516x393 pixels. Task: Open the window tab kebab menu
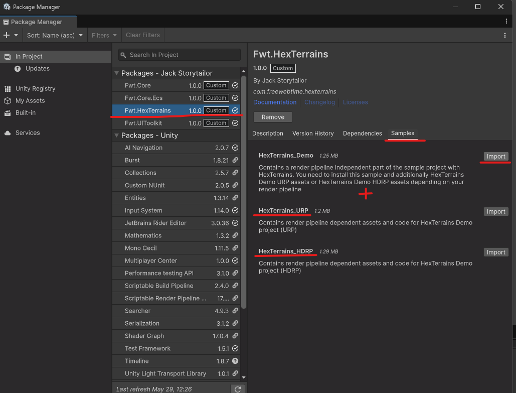[x=506, y=21]
